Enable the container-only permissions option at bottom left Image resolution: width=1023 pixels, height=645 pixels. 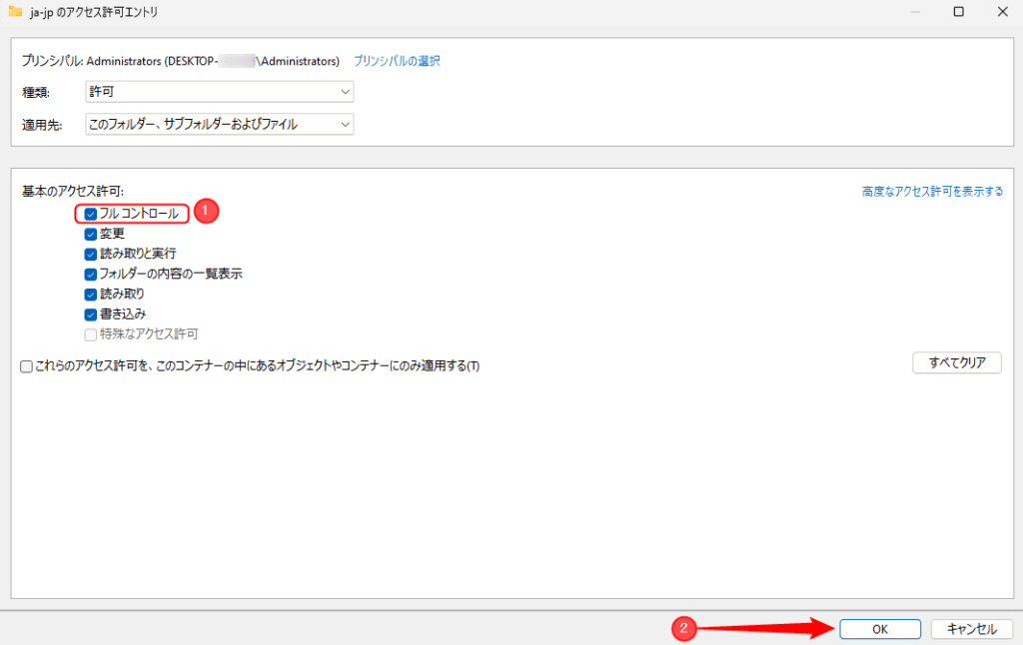click(26, 366)
